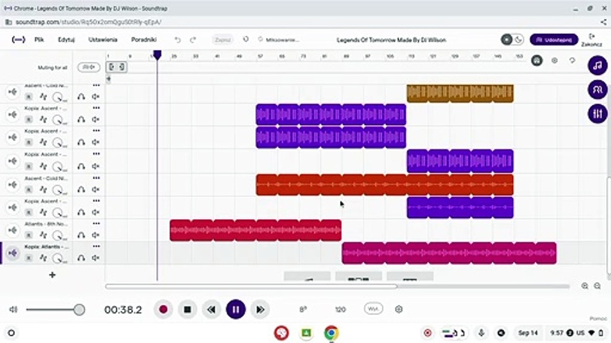The width and height of the screenshot is (611, 343).
Task: Open the loops library music note button
Action: (x=597, y=66)
